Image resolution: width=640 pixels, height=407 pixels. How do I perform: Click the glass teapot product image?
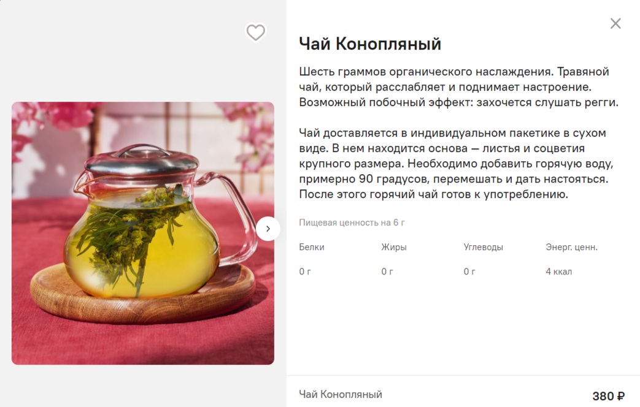coord(143,233)
